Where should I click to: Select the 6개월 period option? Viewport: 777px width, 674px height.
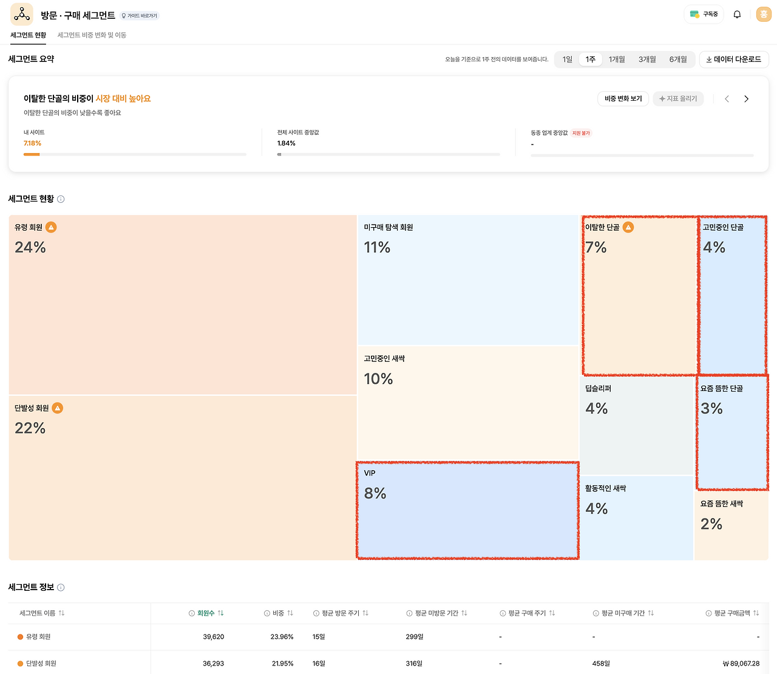(x=678, y=60)
